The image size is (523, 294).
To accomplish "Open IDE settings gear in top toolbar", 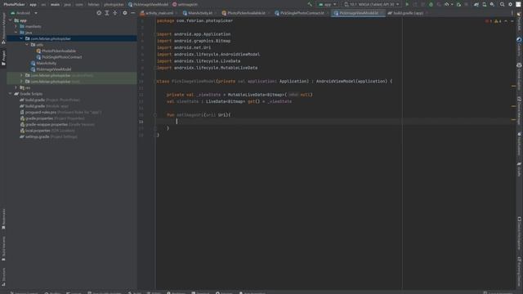I will (510, 4).
